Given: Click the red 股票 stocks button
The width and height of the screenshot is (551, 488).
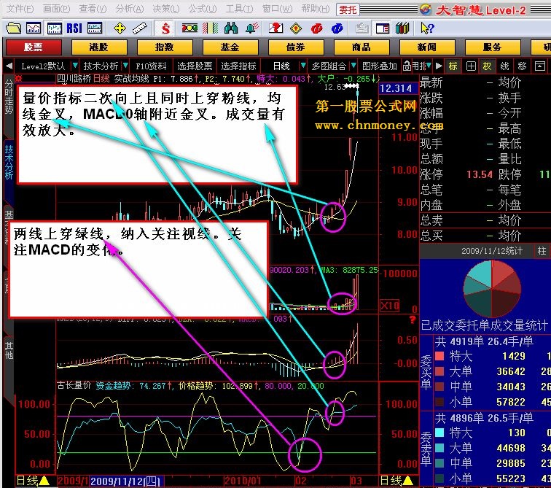Looking at the screenshot, I should click(34, 47).
